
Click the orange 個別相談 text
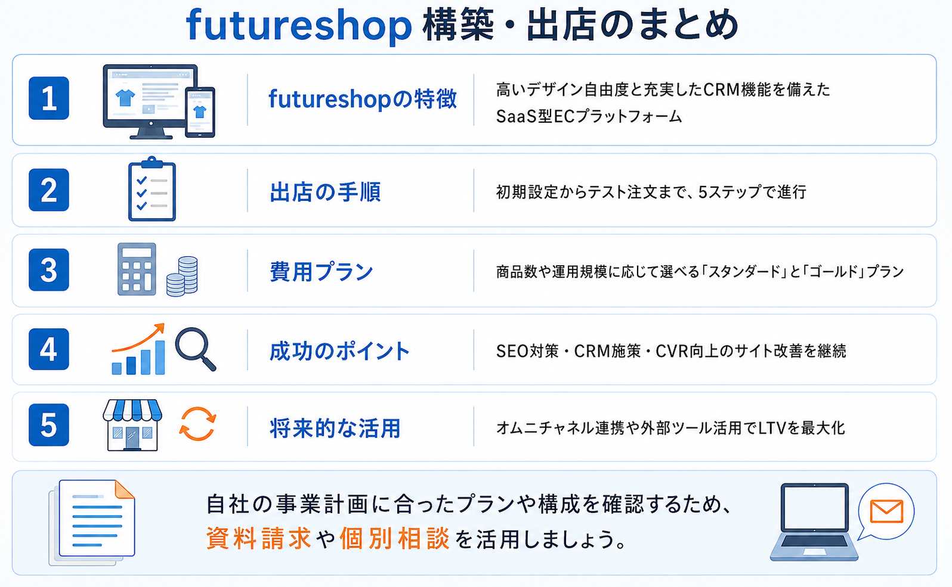[394, 539]
